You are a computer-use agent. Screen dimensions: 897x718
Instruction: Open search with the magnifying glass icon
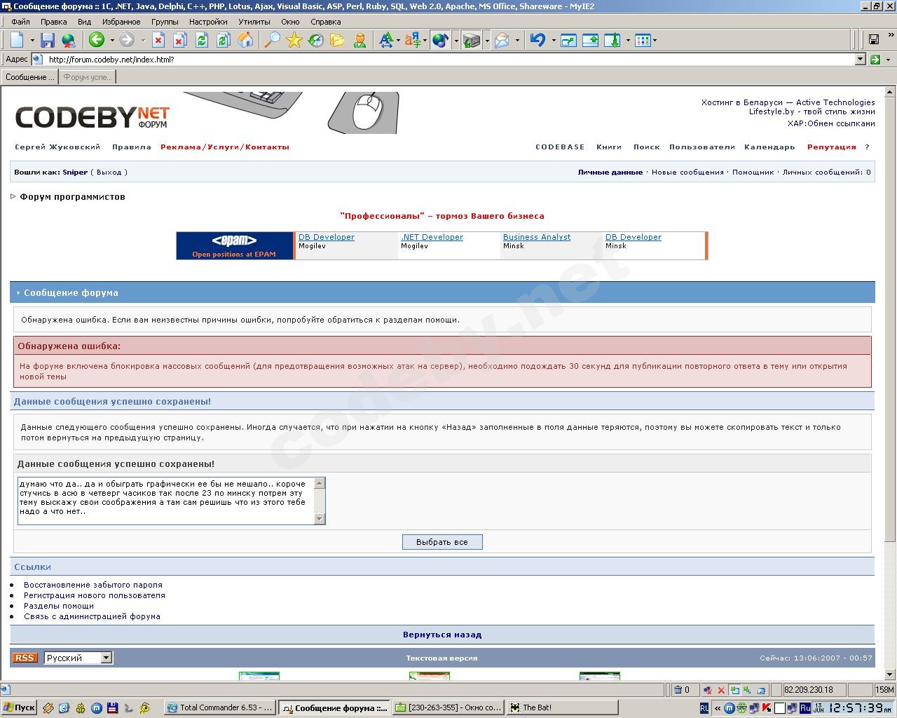point(272,40)
